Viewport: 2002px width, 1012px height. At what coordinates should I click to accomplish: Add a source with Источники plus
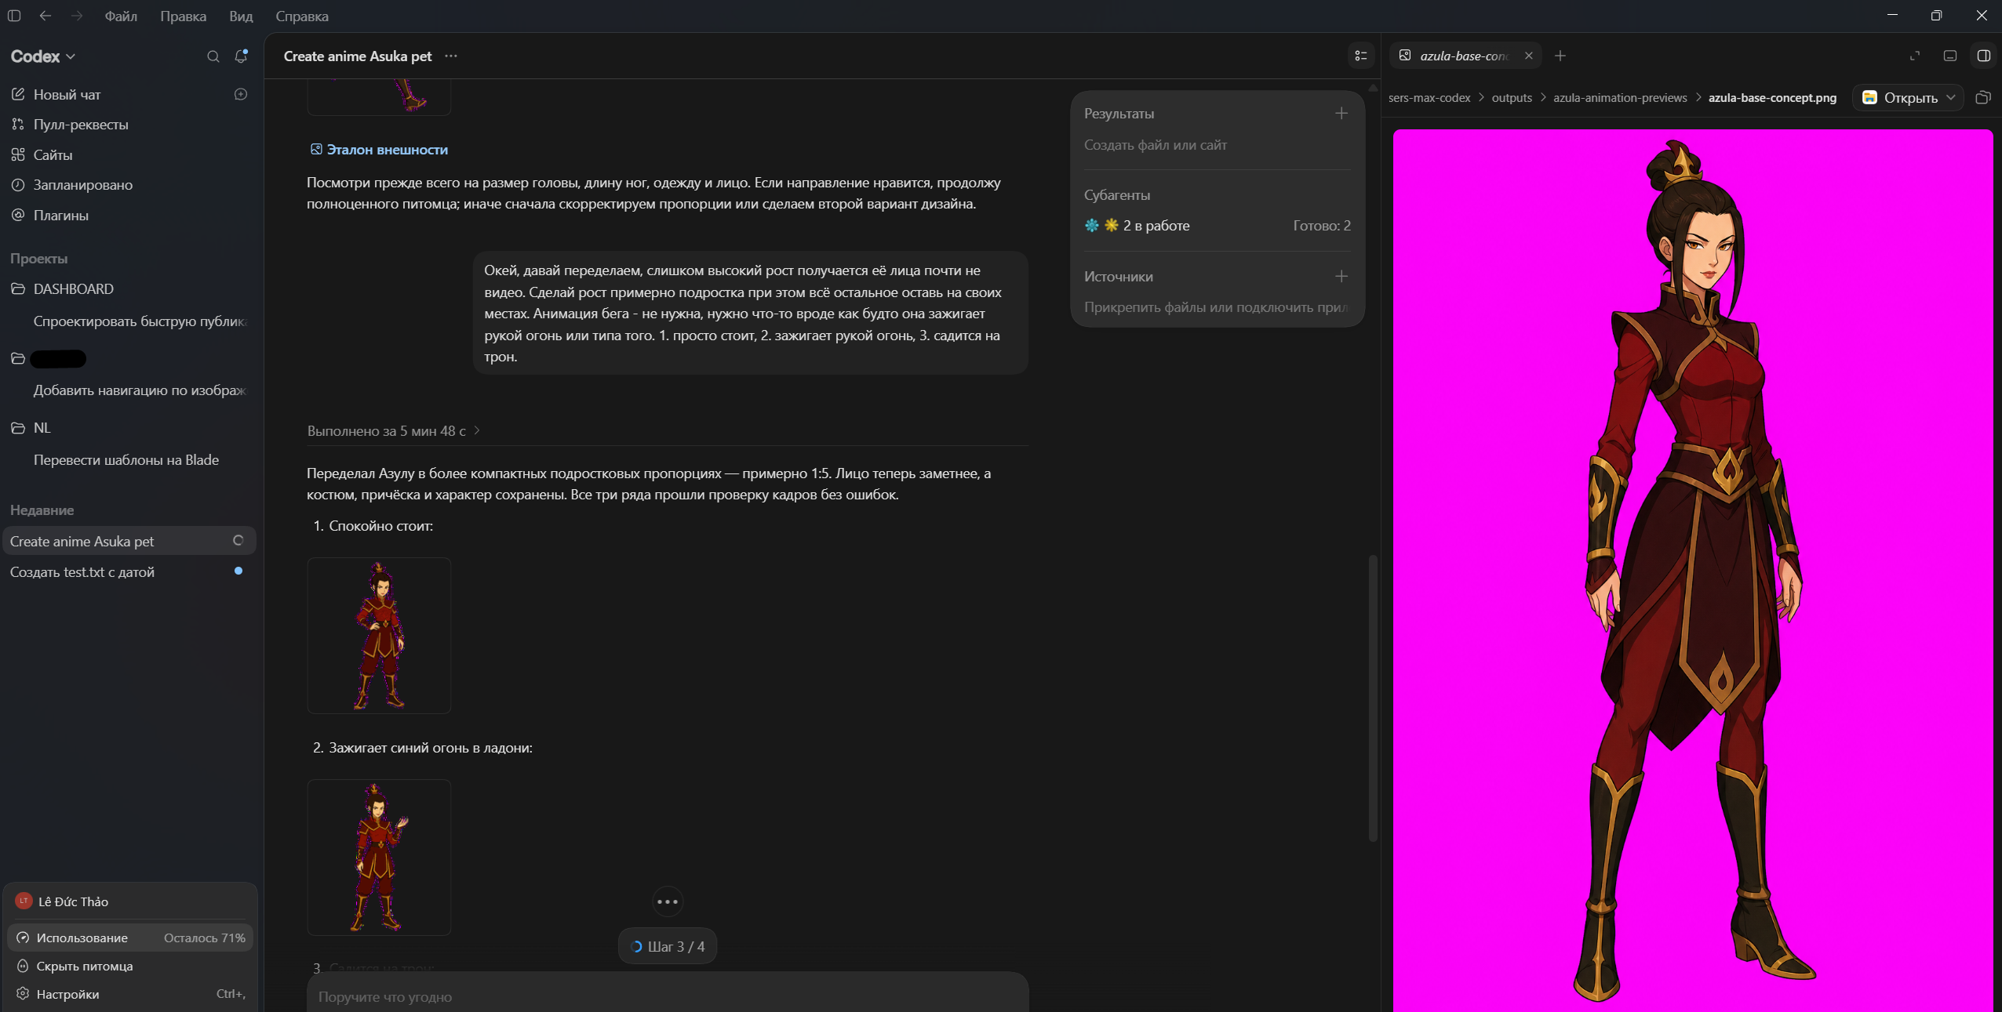tap(1341, 277)
